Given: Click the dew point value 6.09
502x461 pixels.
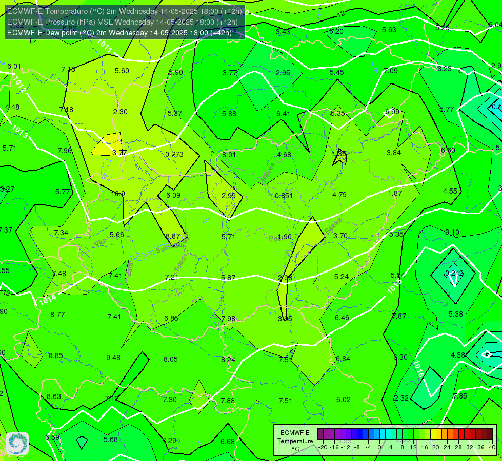Looking at the screenshot, I should click(x=173, y=195).
